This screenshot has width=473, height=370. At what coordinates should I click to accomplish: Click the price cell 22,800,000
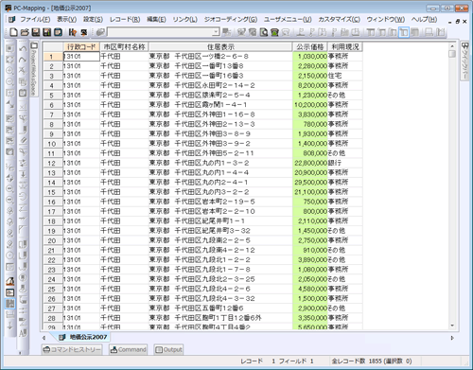310,163
